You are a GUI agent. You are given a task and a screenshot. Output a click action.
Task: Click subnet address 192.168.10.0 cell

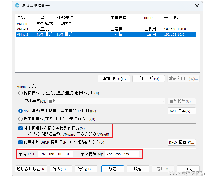click(x=174, y=35)
